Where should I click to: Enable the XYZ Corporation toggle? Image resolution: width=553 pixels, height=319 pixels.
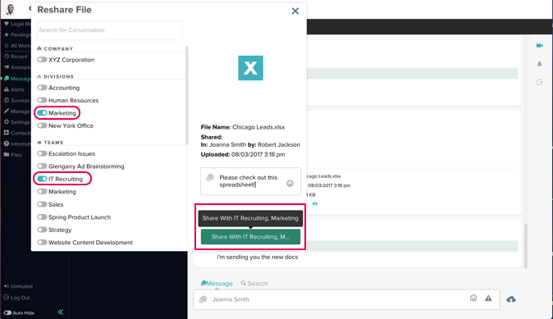point(42,60)
